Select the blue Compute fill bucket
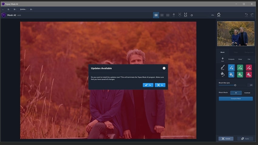The image size is (258, 145). tap(231, 74)
